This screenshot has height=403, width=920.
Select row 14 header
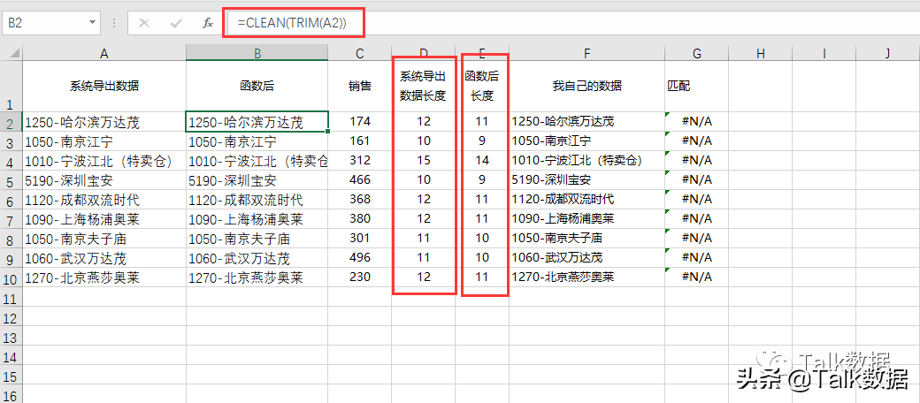coord(11,355)
